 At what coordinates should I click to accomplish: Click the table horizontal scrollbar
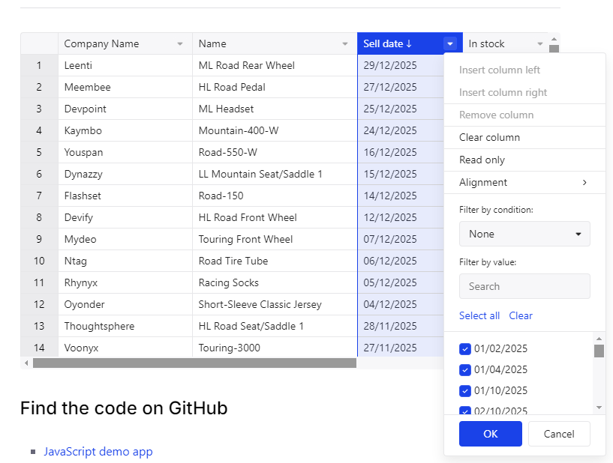[x=194, y=363]
